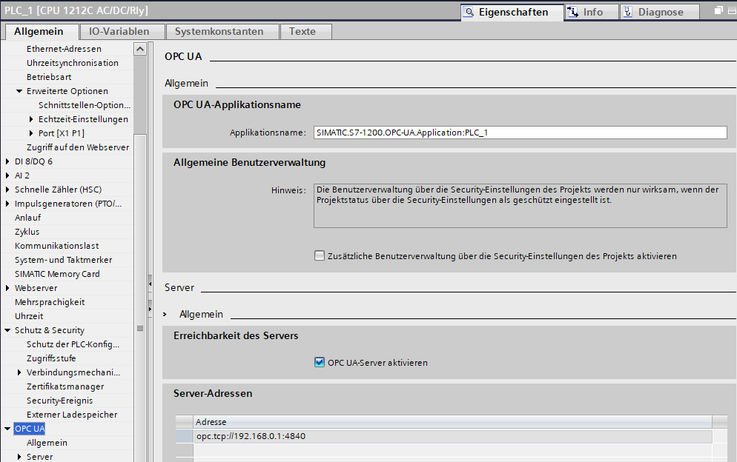Expand Impulsgeneratoren (PTO/...) node
Image resolution: width=737 pixels, height=462 pixels.
(x=7, y=204)
